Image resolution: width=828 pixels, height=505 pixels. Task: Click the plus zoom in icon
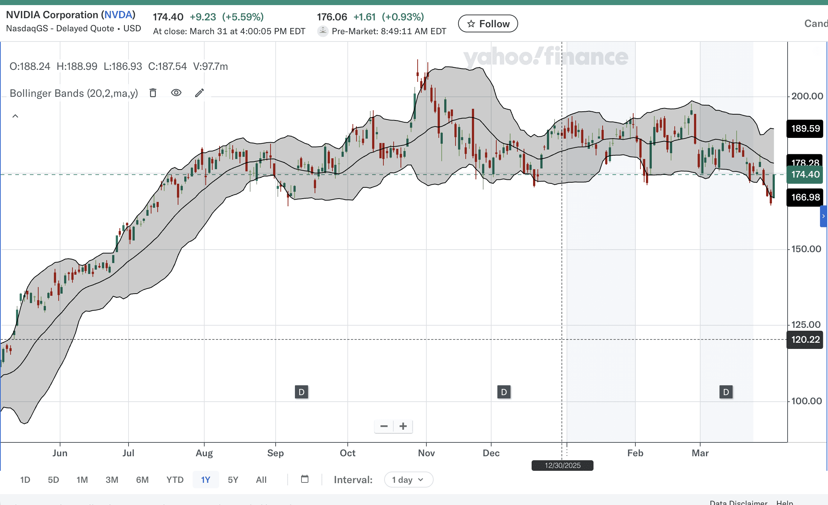point(403,426)
